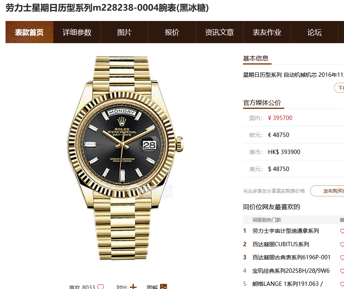Heart the 宝玑经典系列2025BH/28/9W6 entry

pos(342,271)
